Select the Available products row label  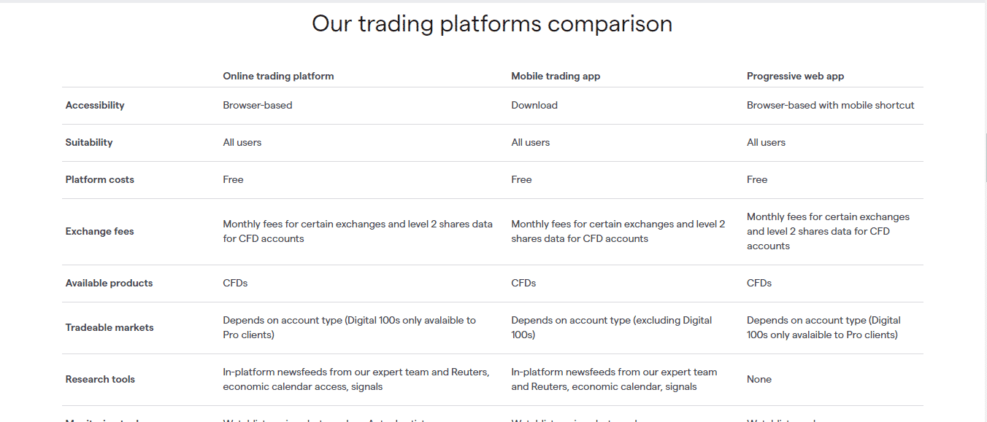coord(110,283)
